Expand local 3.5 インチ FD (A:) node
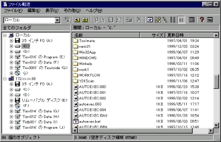 click(11, 41)
